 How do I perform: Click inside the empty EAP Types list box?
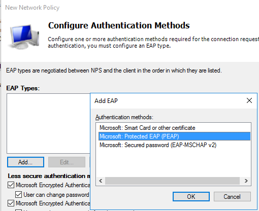click(48, 123)
